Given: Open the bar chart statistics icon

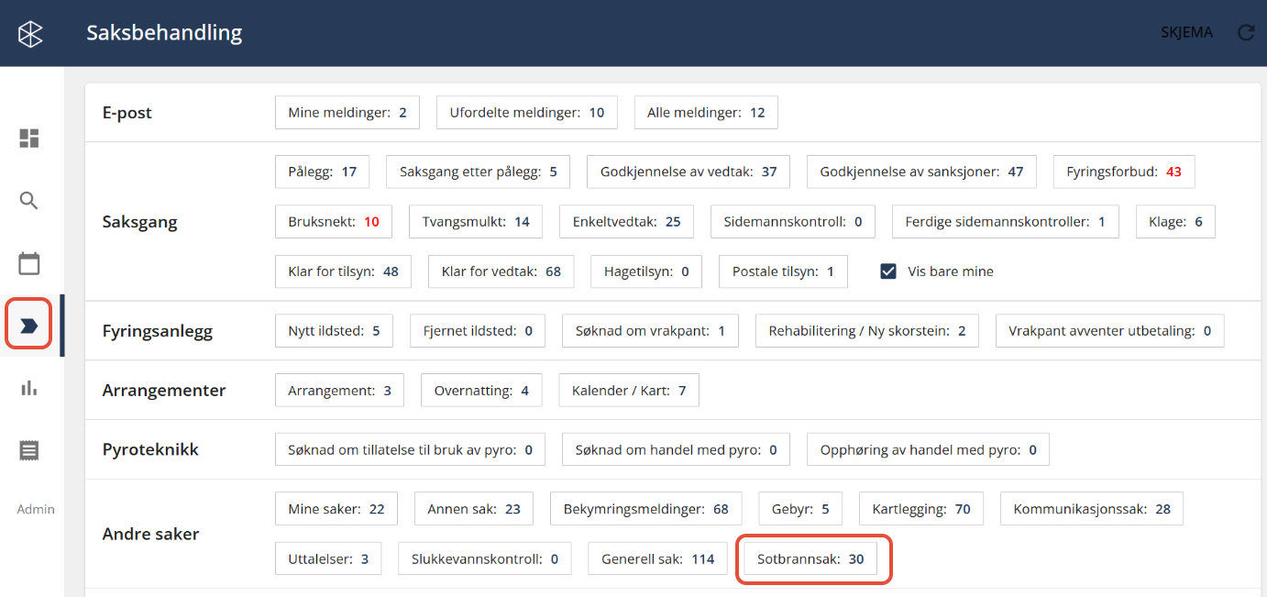Looking at the screenshot, I should tap(29, 388).
